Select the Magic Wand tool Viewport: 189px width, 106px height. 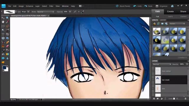(x=3, y=30)
